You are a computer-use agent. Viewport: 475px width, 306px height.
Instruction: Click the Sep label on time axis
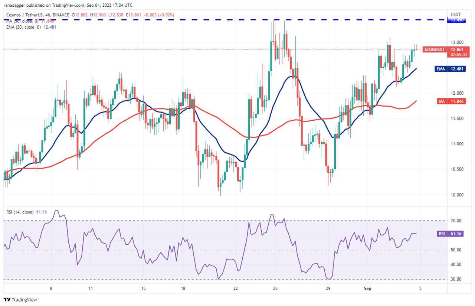point(367,289)
